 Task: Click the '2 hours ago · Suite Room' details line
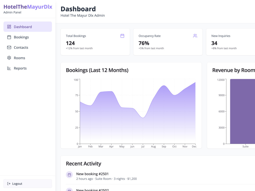click(107, 179)
